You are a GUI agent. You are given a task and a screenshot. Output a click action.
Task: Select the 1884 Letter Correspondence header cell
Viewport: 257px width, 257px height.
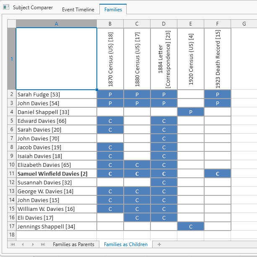(x=164, y=59)
